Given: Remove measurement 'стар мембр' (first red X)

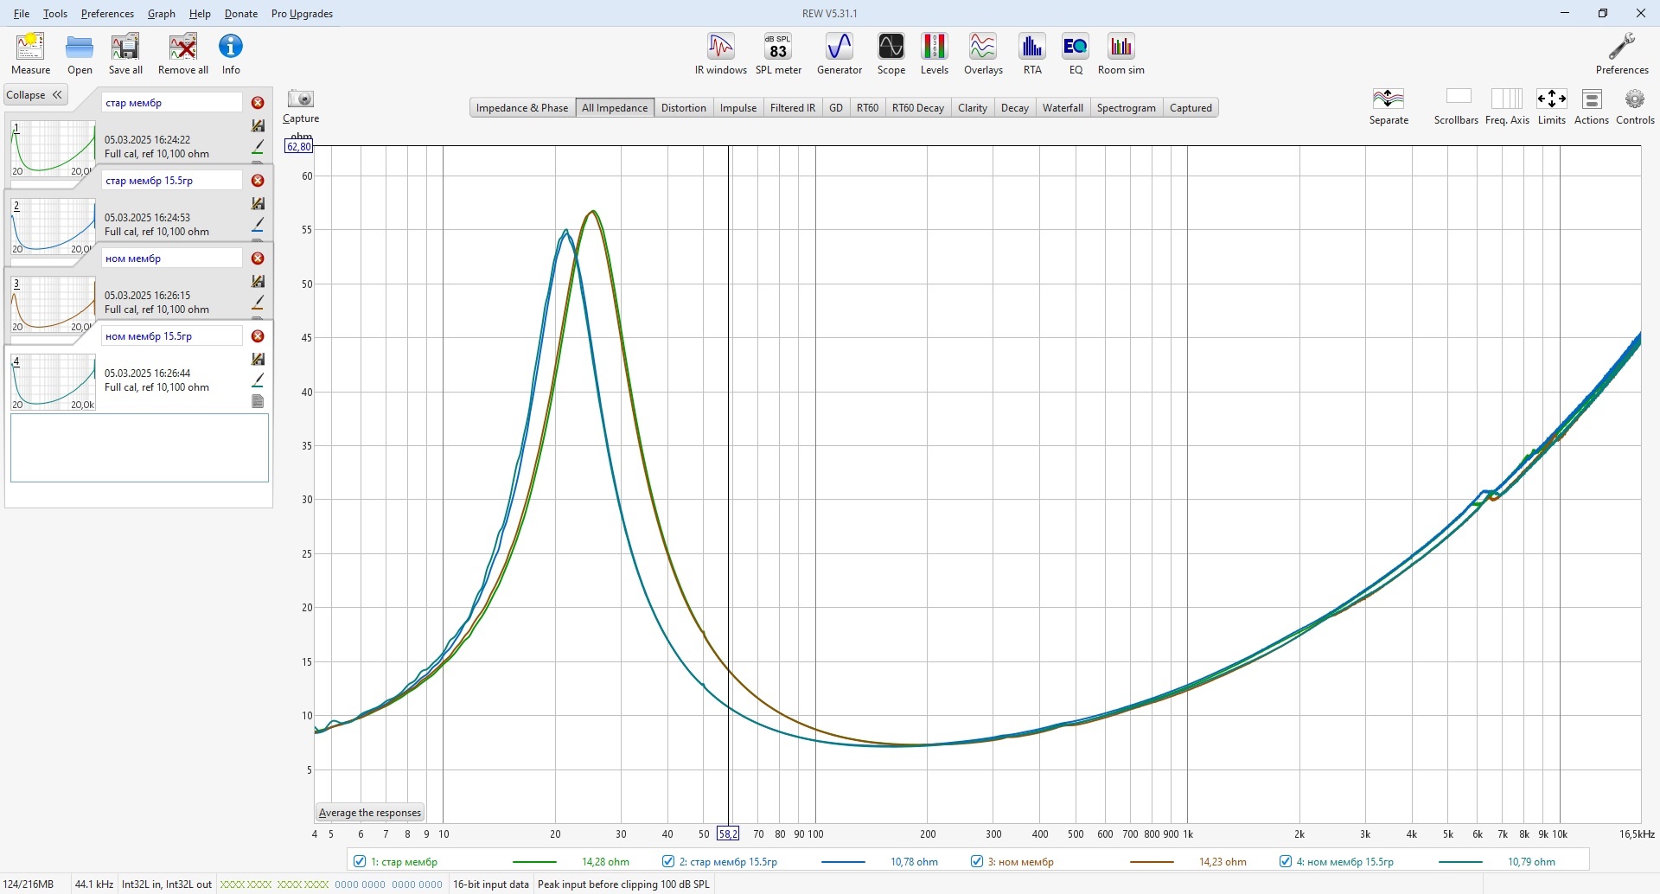Looking at the screenshot, I should [x=258, y=103].
